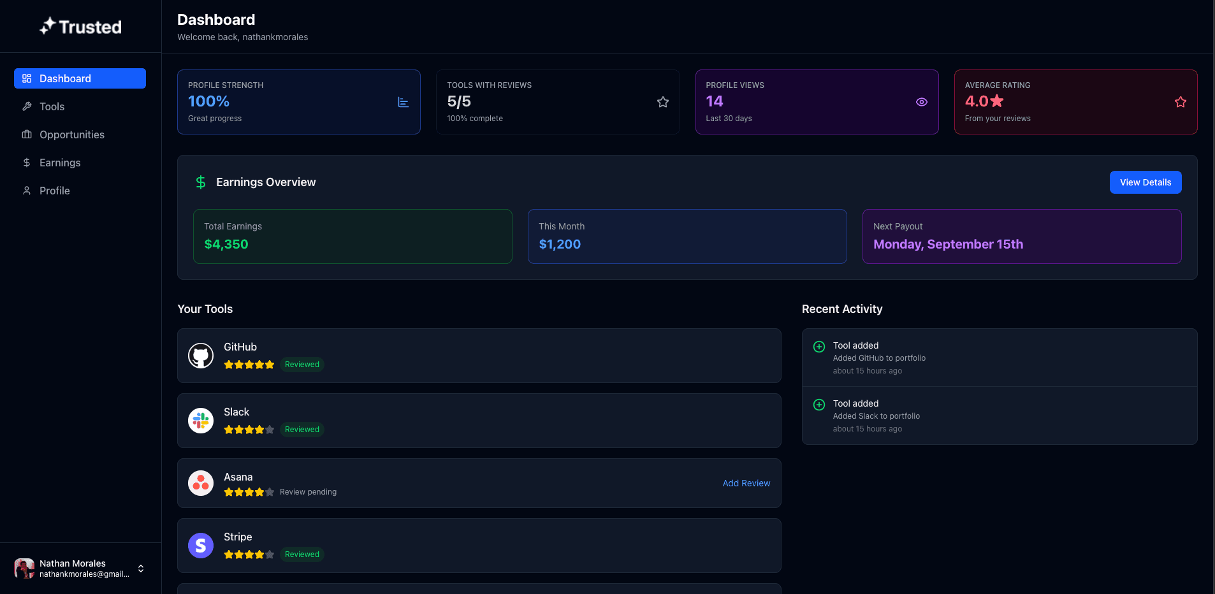This screenshot has width=1215, height=594.
Task: Click the star icon on Average Rating card
Action: [x=1180, y=102]
